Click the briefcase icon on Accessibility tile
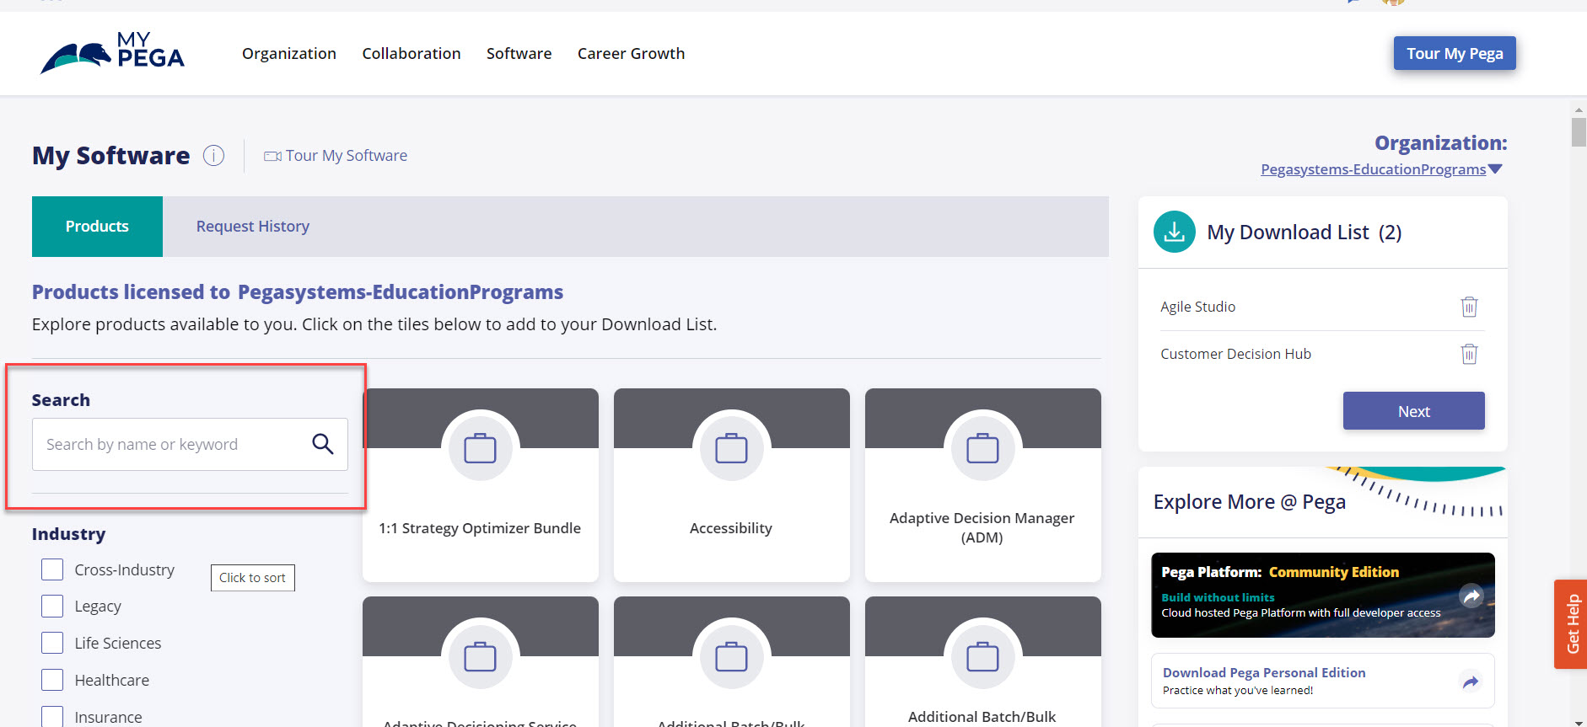Image resolution: width=1587 pixels, height=727 pixels. (731, 448)
